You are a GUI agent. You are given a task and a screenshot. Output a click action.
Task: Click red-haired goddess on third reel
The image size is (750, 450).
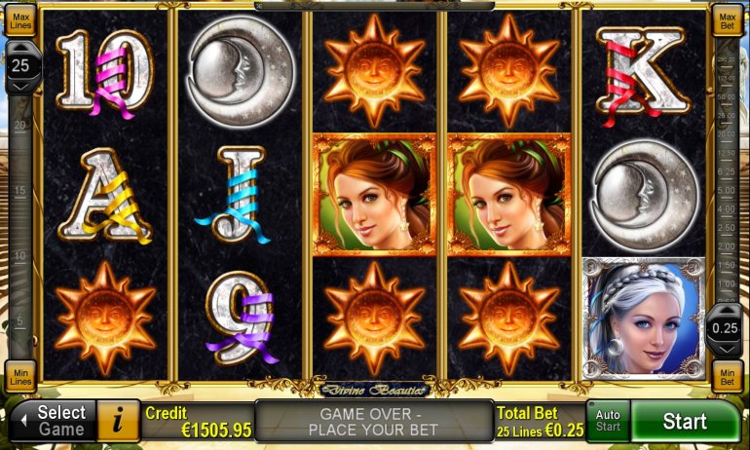(x=375, y=195)
